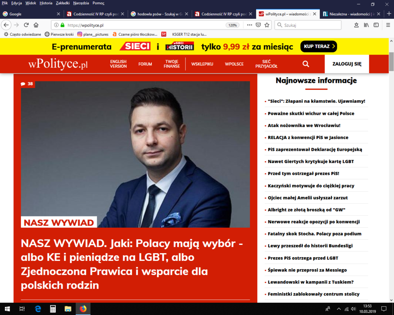
Task: Open the Widok menu
Action: (31, 3)
